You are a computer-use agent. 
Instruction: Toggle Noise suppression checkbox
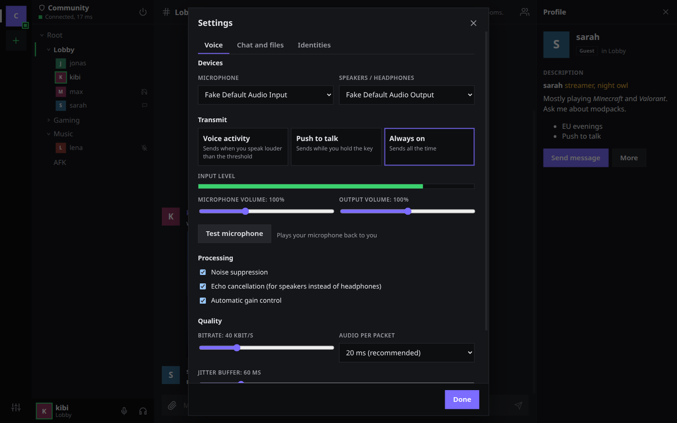tap(203, 272)
